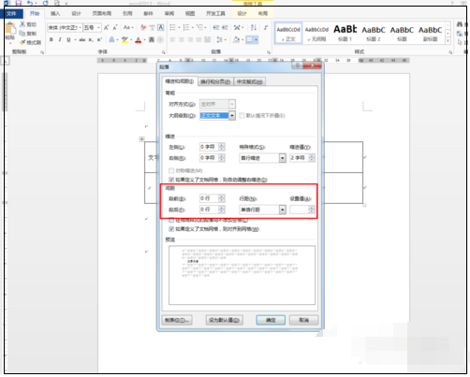Open the line spacing dropdown

click(x=283, y=210)
